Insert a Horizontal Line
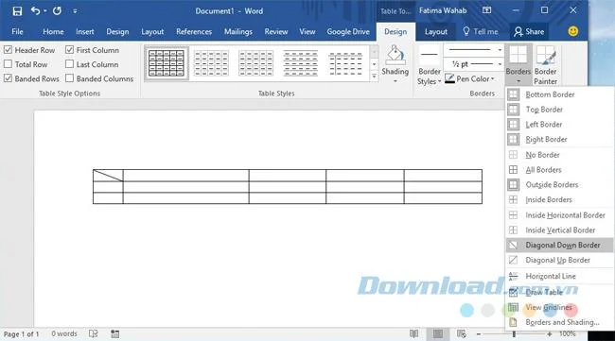This screenshot has width=615, height=341. 559,276
